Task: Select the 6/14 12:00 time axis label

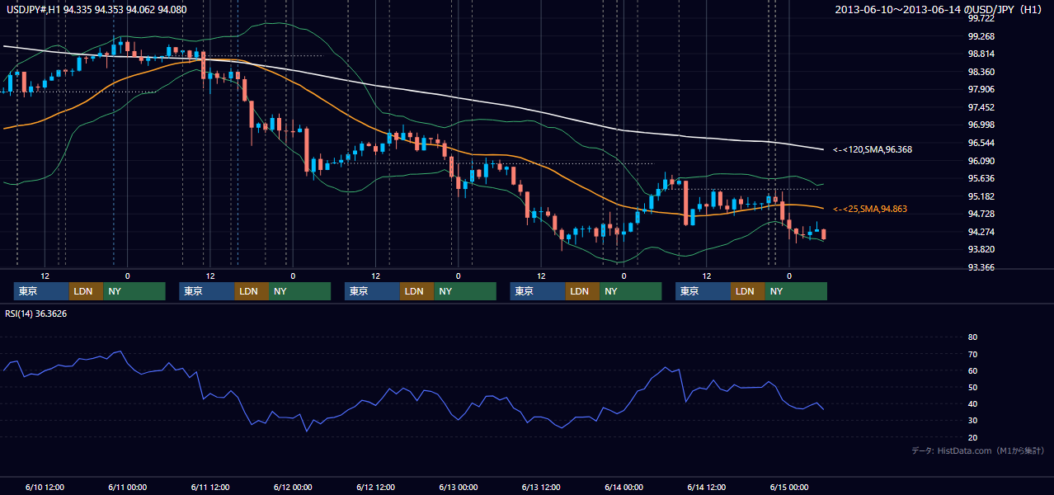Action: click(707, 488)
